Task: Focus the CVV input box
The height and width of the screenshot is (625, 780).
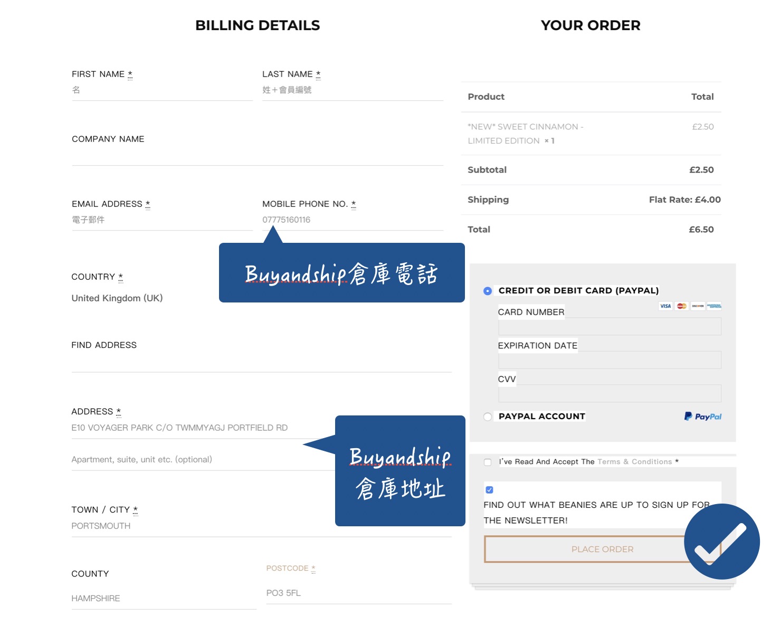Action: pos(609,393)
